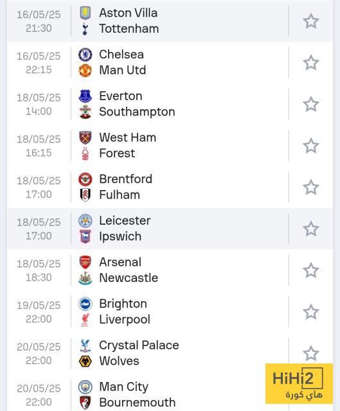
Task: Select the Chelsea badge icon
Action: pyautogui.click(x=85, y=55)
